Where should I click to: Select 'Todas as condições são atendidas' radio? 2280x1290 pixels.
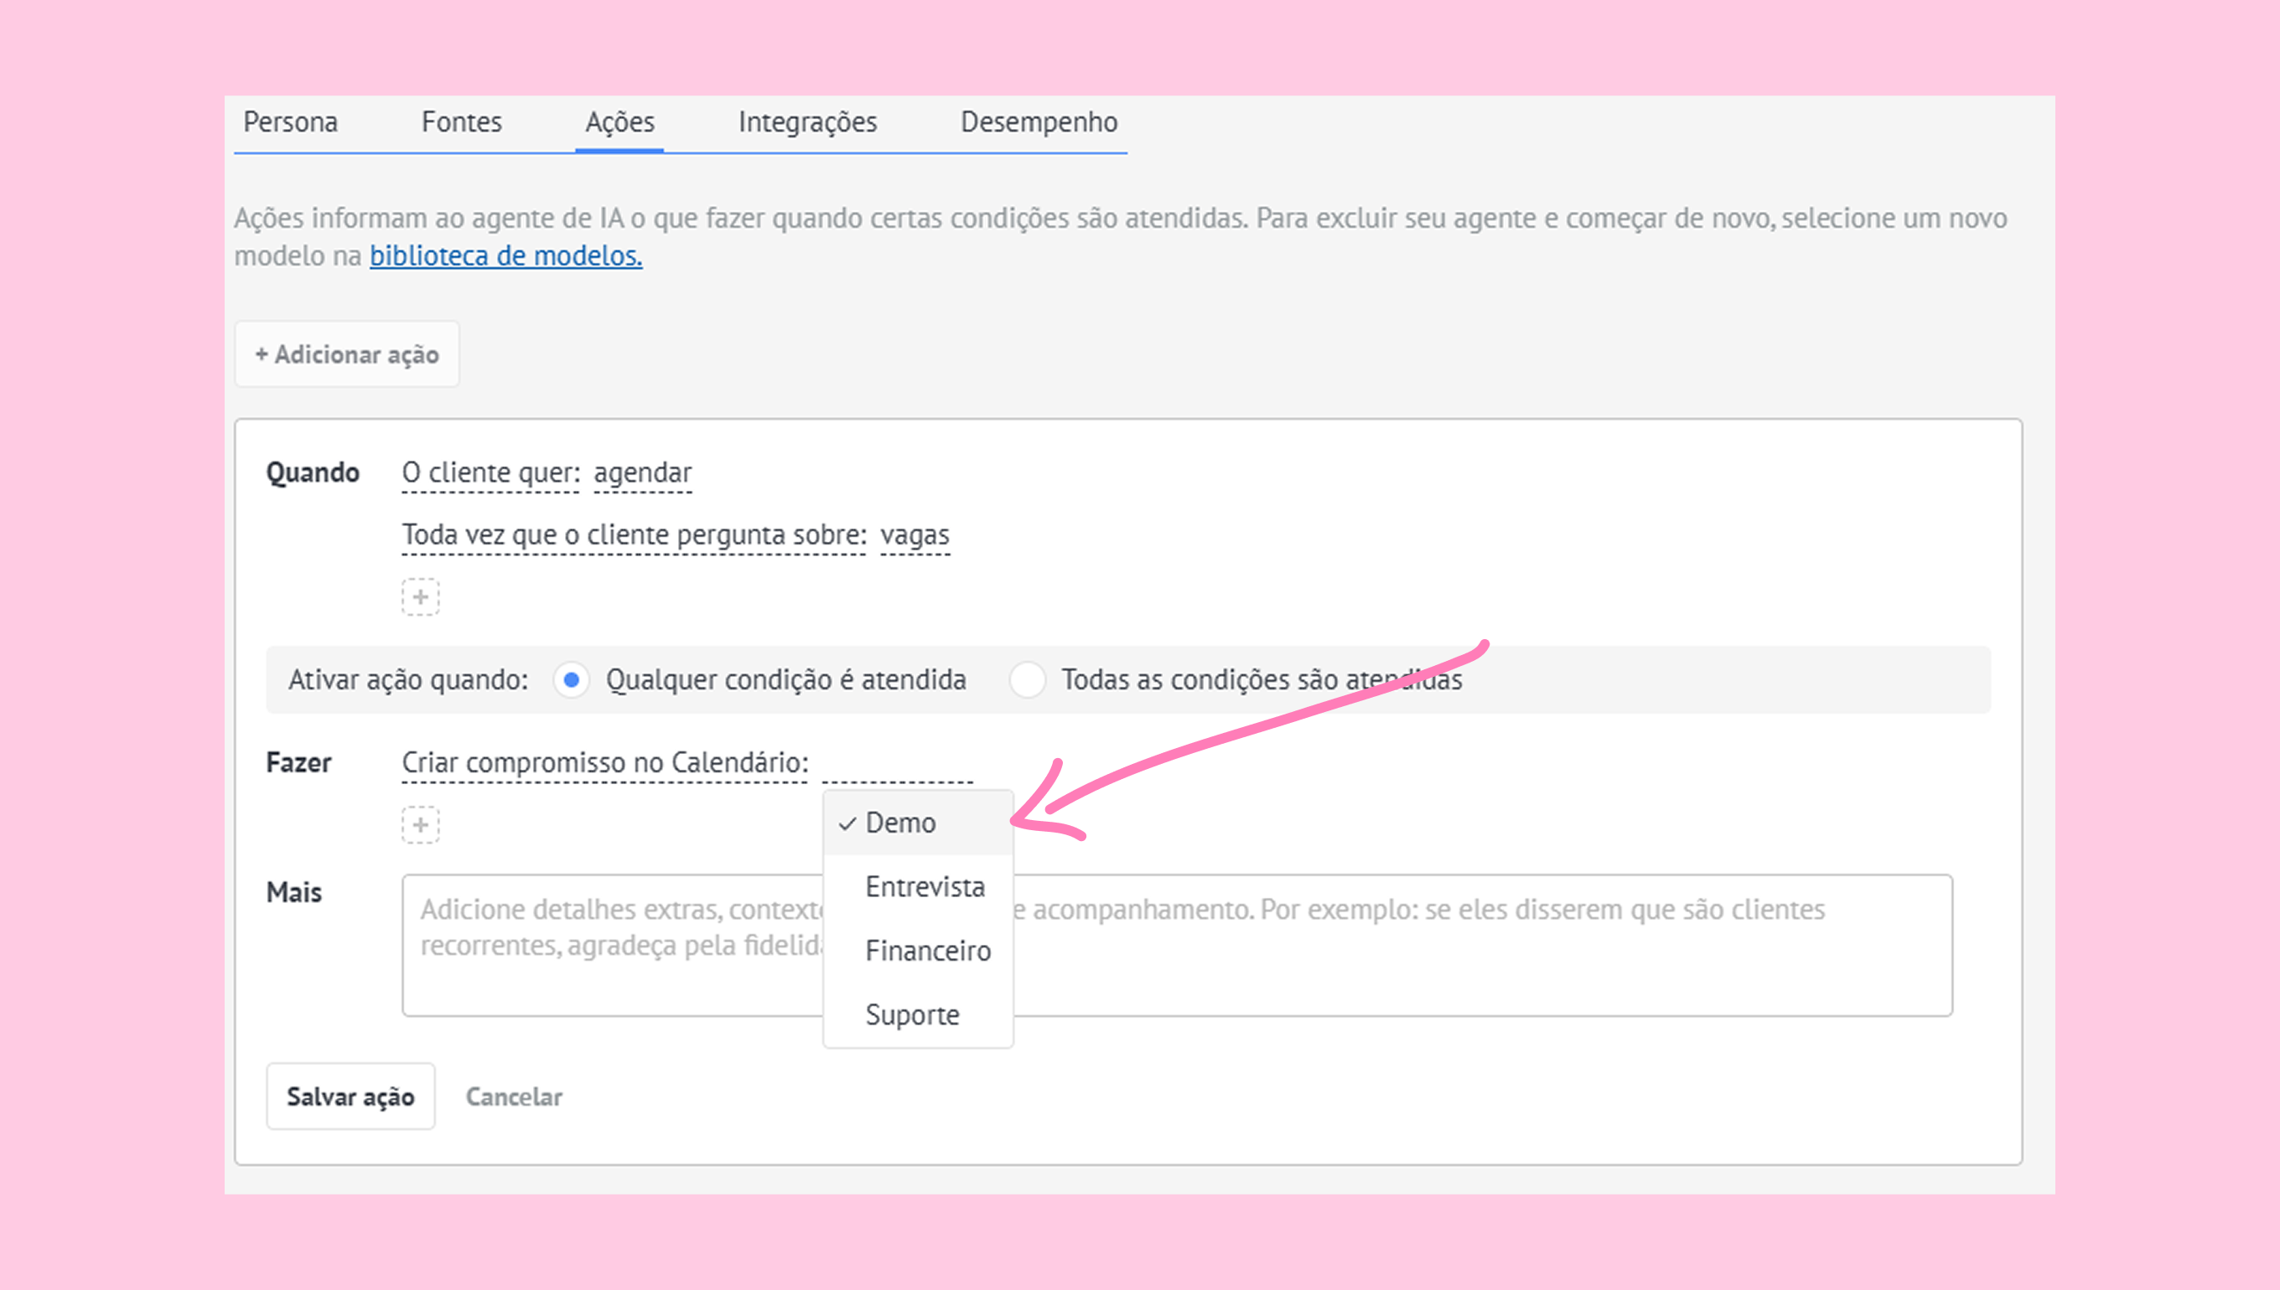1028,679
